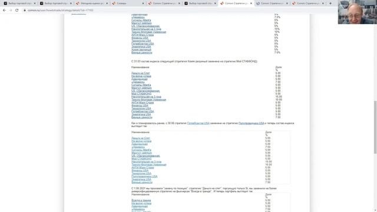The image size is (377, 212).
Task: Click the page's vertical scrollbar thumb
Action: coord(375,127)
